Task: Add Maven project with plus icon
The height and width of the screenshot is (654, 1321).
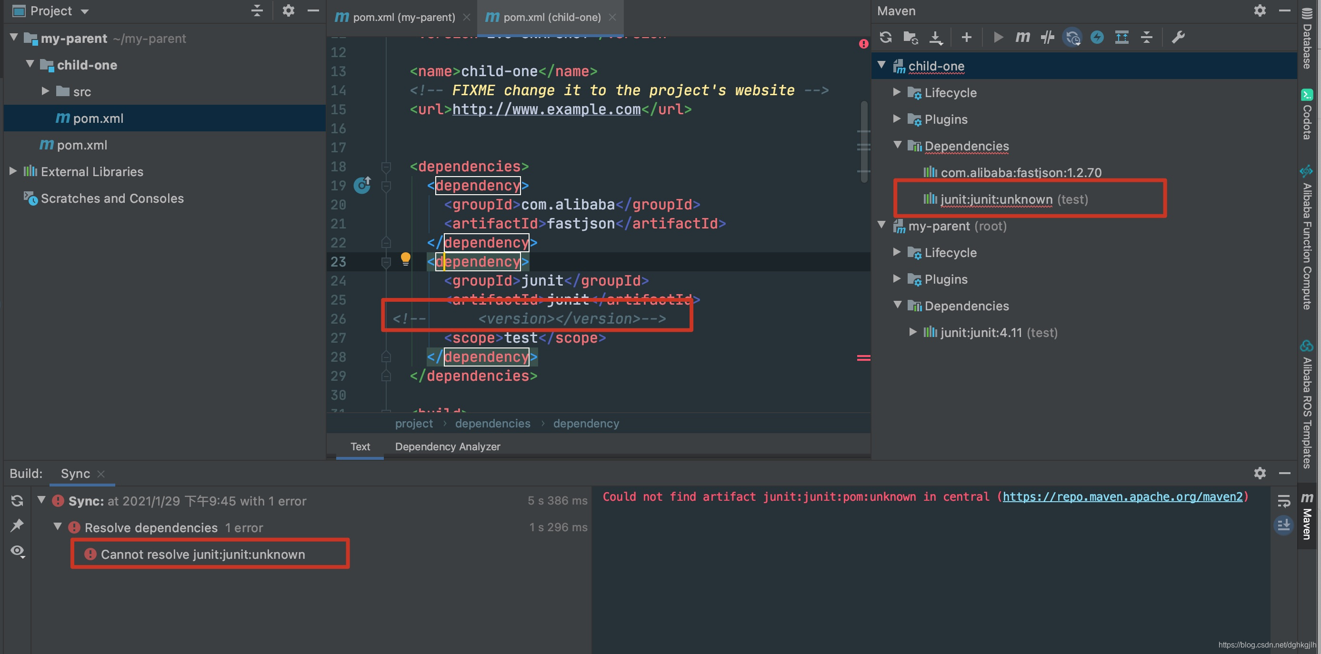Action: pyautogui.click(x=967, y=37)
